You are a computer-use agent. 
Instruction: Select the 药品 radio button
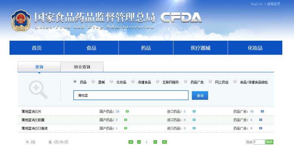coord(75,81)
